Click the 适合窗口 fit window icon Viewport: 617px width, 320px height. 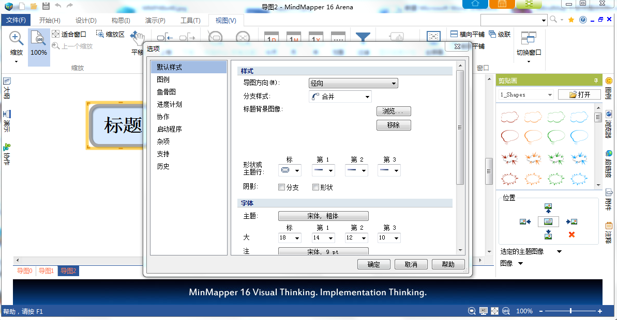click(56, 34)
